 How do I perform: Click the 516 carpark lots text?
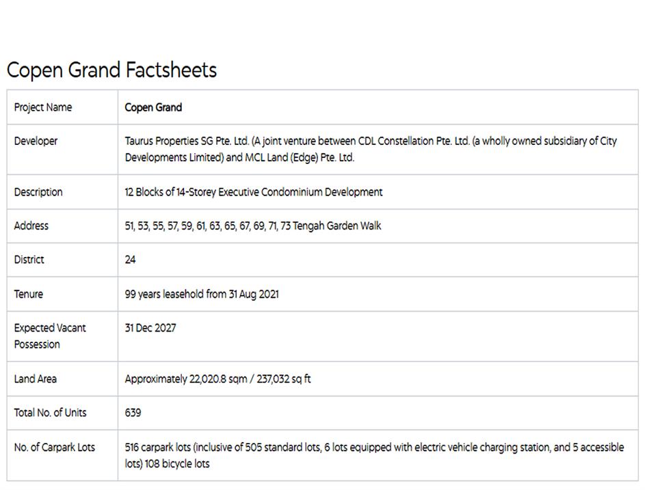point(374,455)
